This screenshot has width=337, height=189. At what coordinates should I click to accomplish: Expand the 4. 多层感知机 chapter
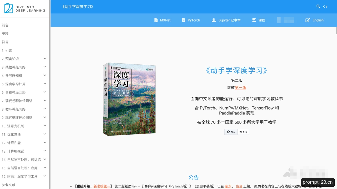point(45,75)
